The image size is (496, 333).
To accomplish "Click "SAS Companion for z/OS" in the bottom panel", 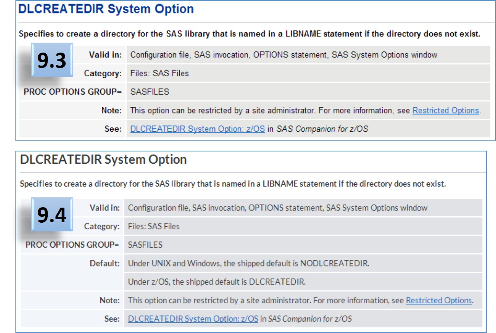I will pyautogui.click(x=310, y=319).
